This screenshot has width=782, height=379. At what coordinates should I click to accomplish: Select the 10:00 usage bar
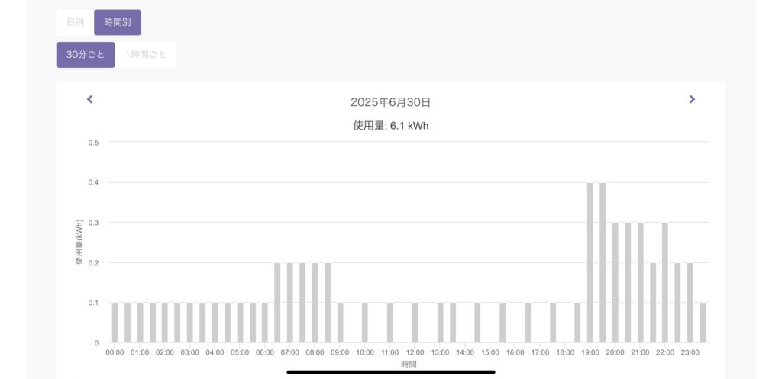365,323
